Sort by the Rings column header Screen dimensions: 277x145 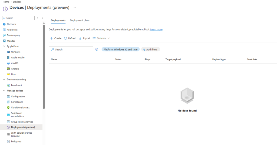[x=147, y=60]
